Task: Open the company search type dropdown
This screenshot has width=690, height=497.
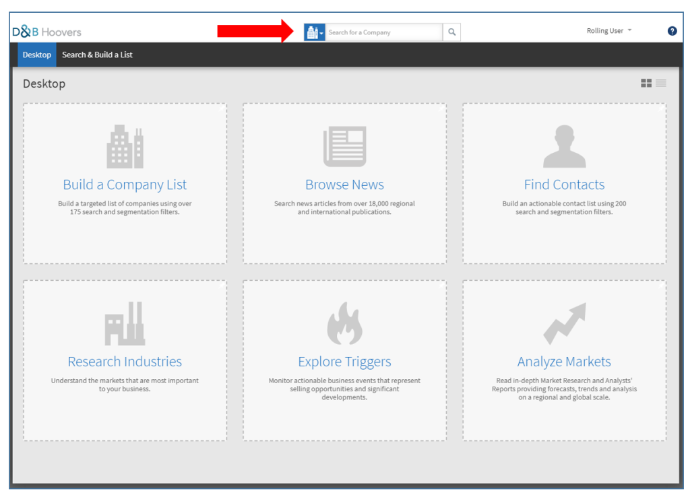Action: point(314,32)
